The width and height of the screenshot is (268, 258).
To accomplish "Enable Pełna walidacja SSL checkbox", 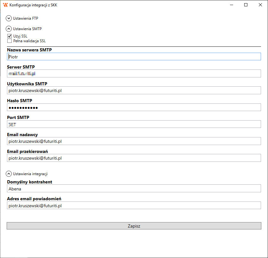I will pyautogui.click(x=10, y=41).
